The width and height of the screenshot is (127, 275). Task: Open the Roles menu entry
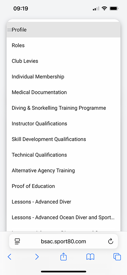[x=63, y=45]
